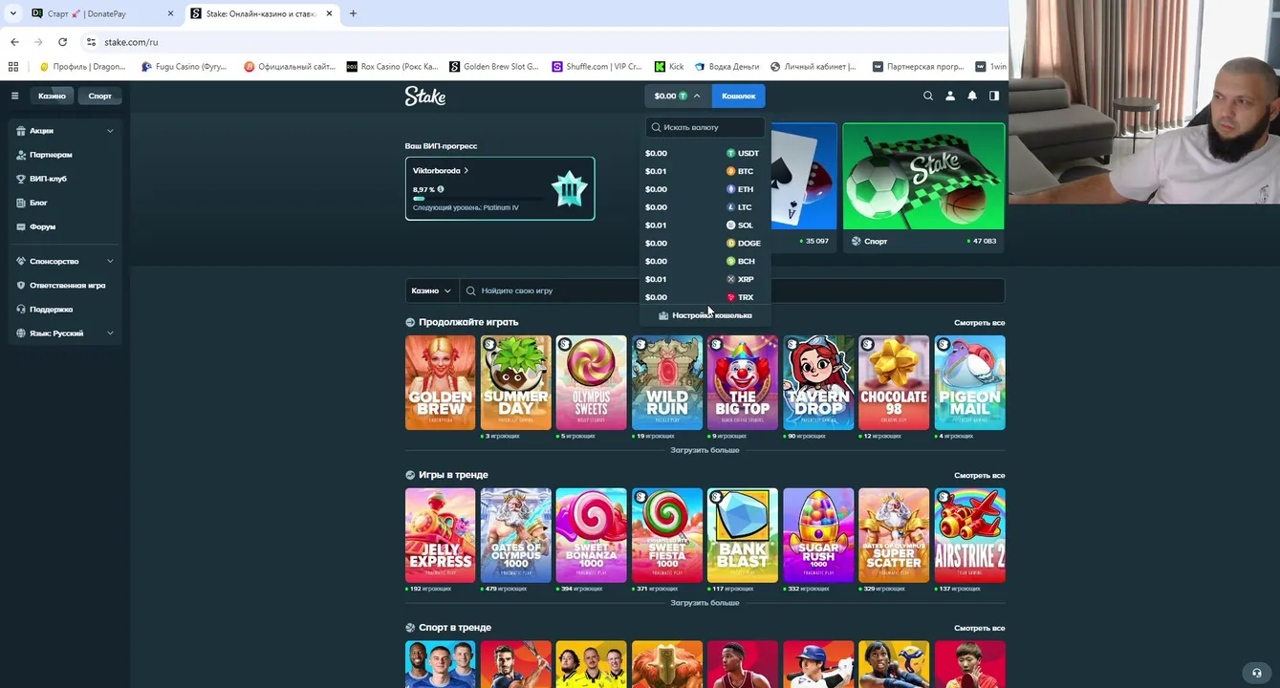Open the Казино search category dropdown
The height and width of the screenshot is (688, 1280).
coord(431,290)
